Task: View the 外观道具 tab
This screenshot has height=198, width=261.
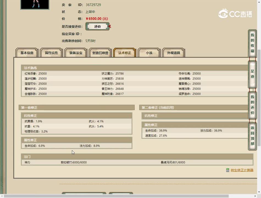Action: coord(174,53)
